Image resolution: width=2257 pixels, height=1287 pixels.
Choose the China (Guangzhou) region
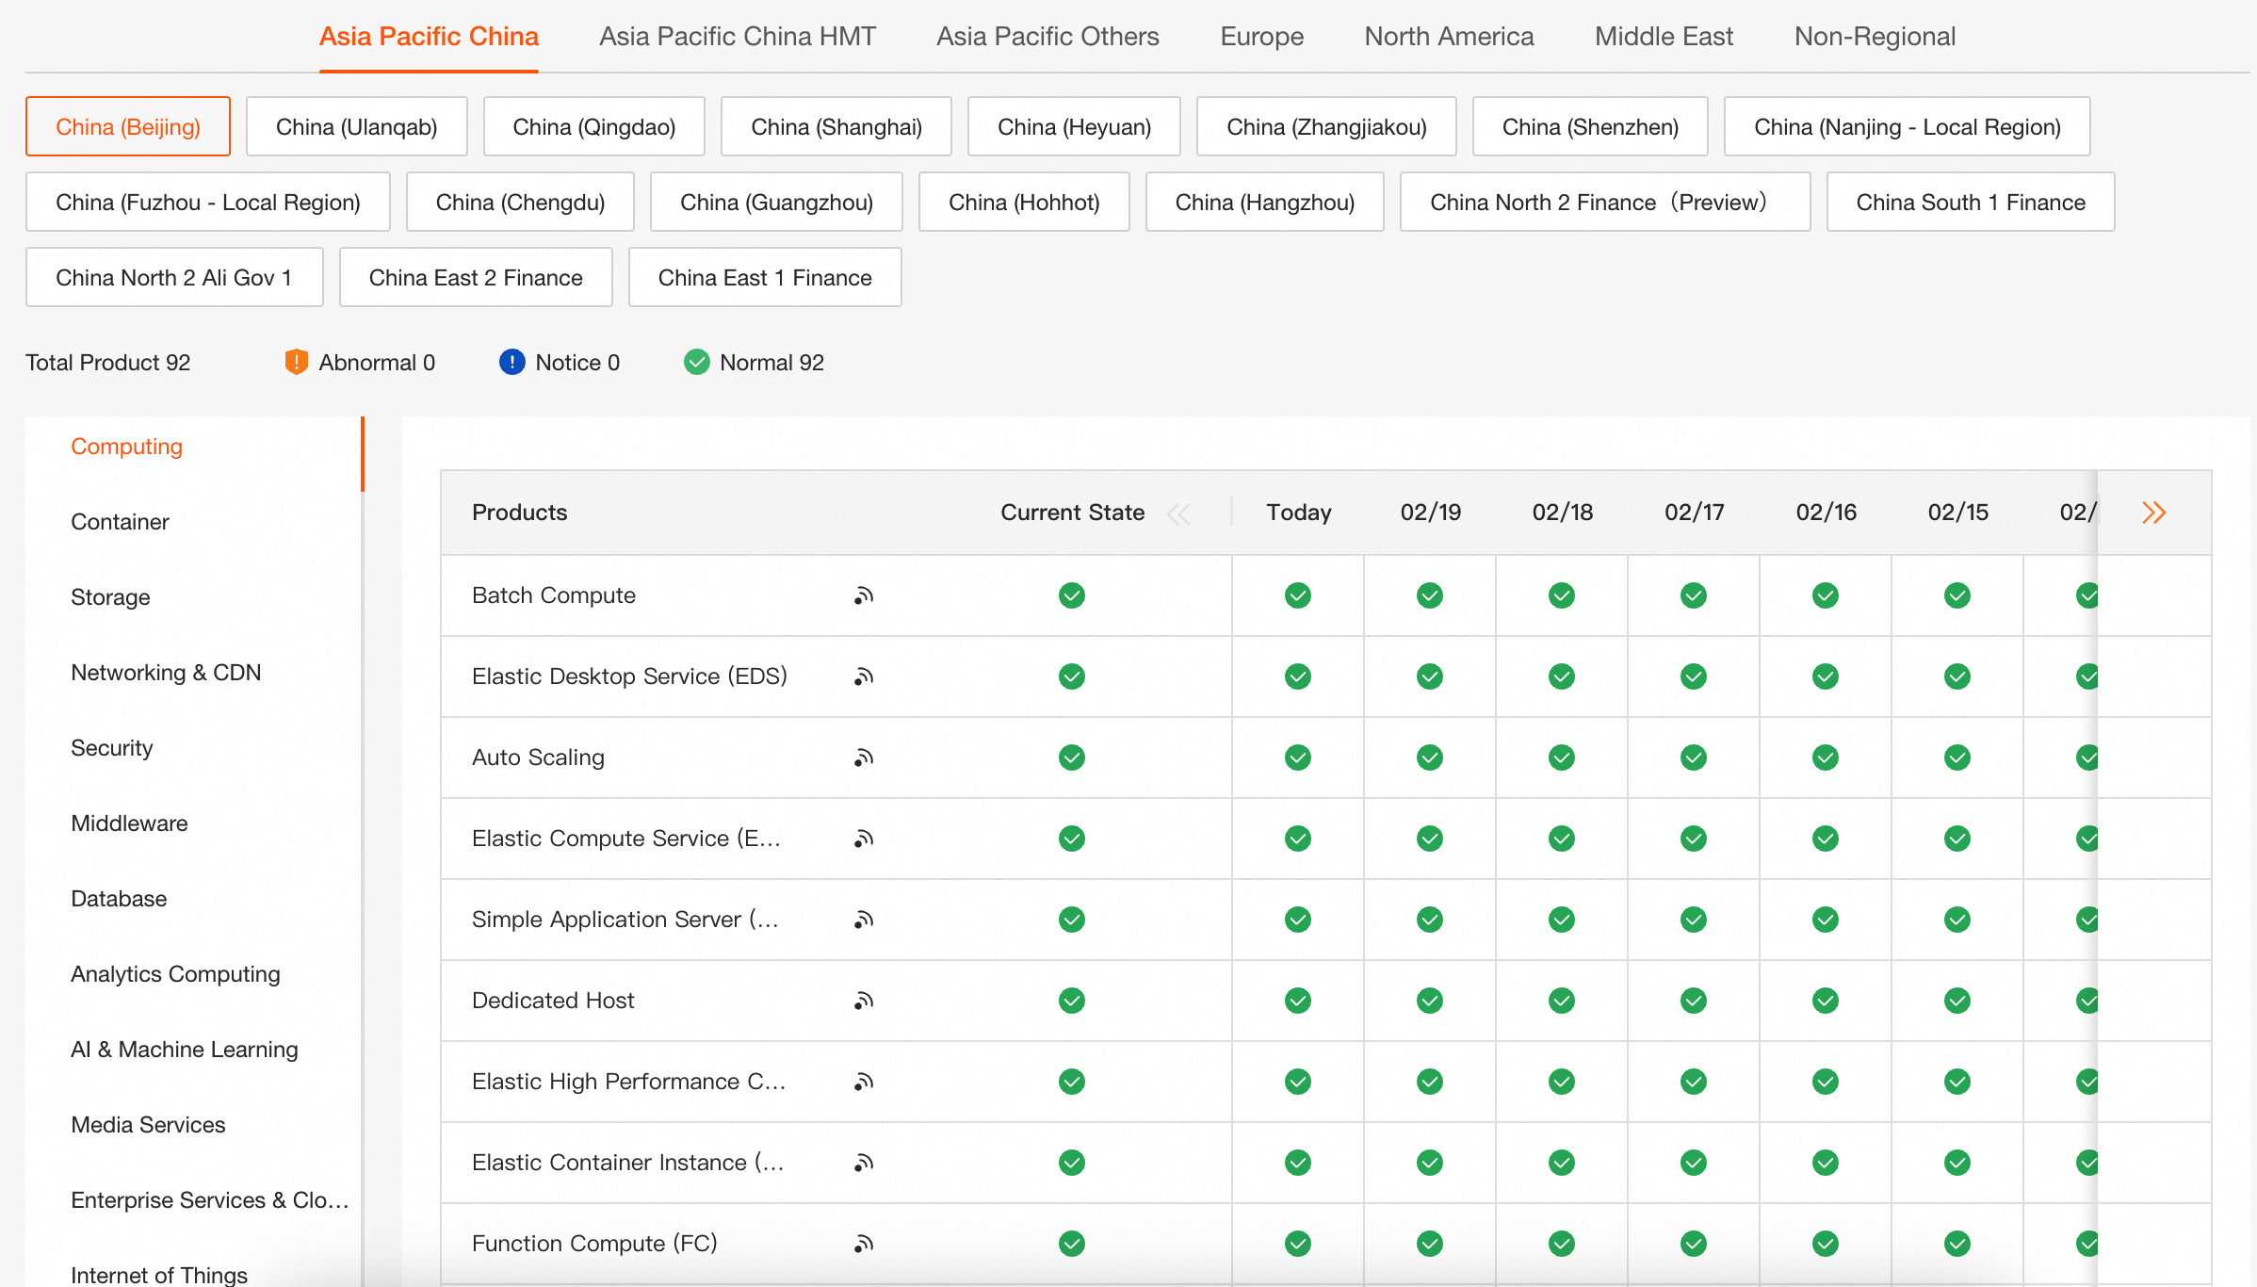776,202
